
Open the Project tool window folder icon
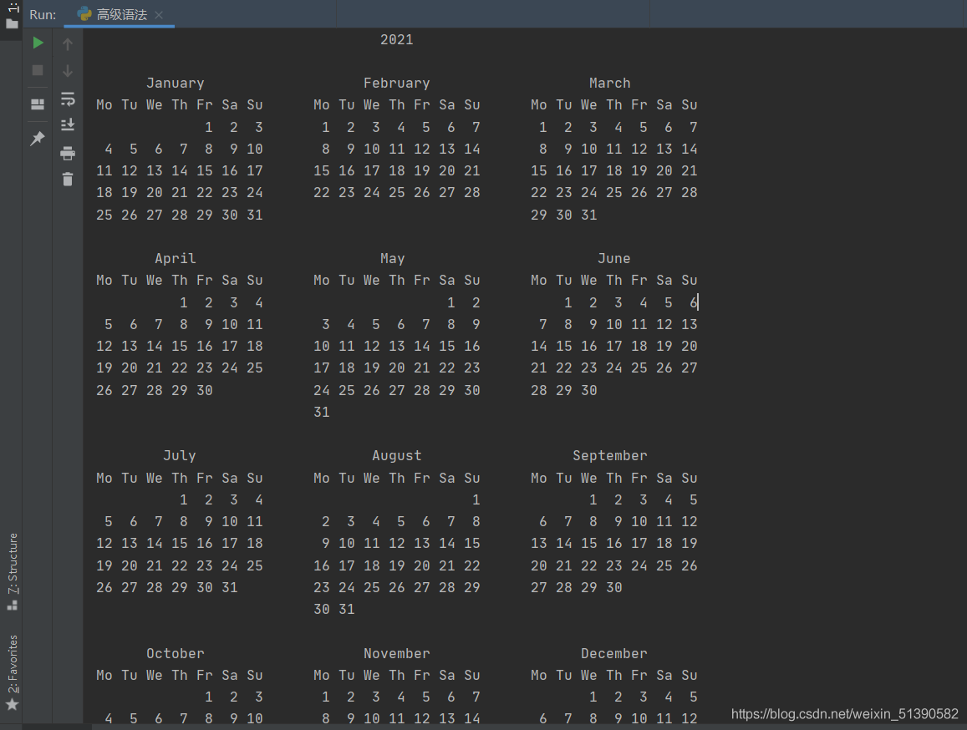[x=12, y=23]
